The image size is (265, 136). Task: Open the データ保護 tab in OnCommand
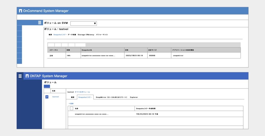click(x=72, y=35)
